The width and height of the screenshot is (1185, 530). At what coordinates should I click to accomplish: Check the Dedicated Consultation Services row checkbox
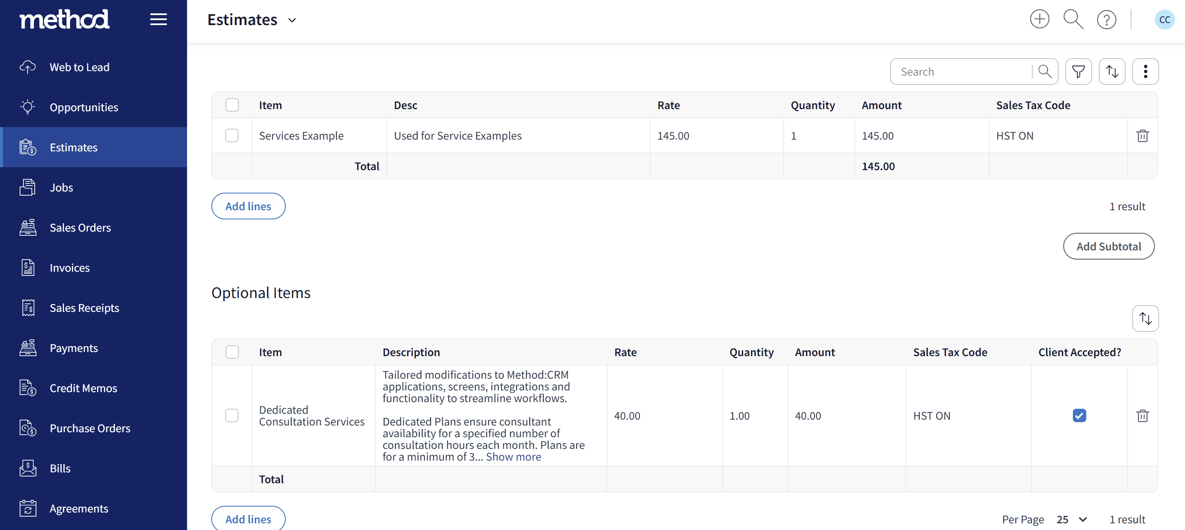tap(232, 415)
